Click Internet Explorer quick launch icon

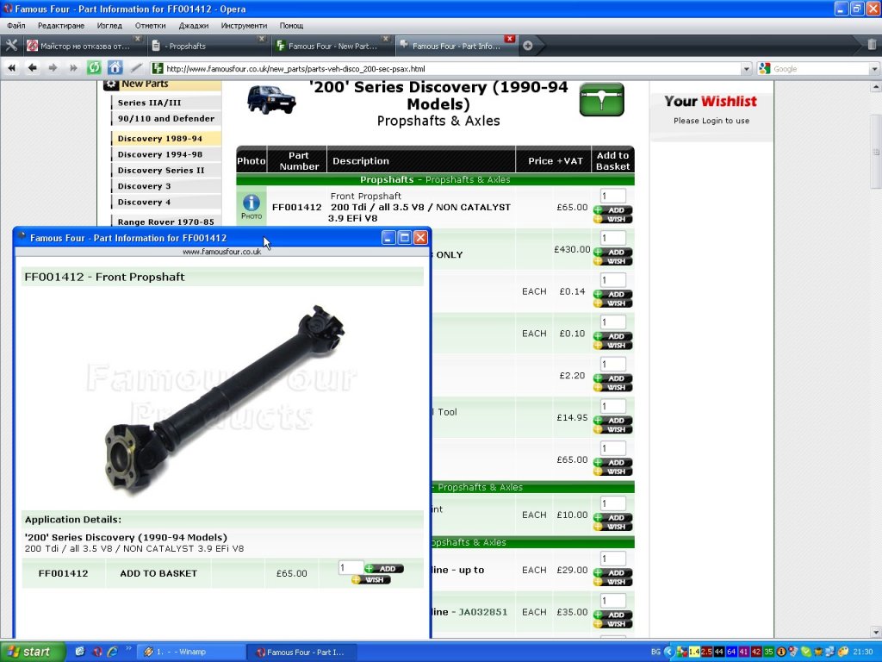pyautogui.click(x=113, y=652)
